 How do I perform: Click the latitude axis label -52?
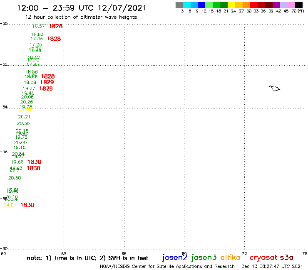point(4,64)
